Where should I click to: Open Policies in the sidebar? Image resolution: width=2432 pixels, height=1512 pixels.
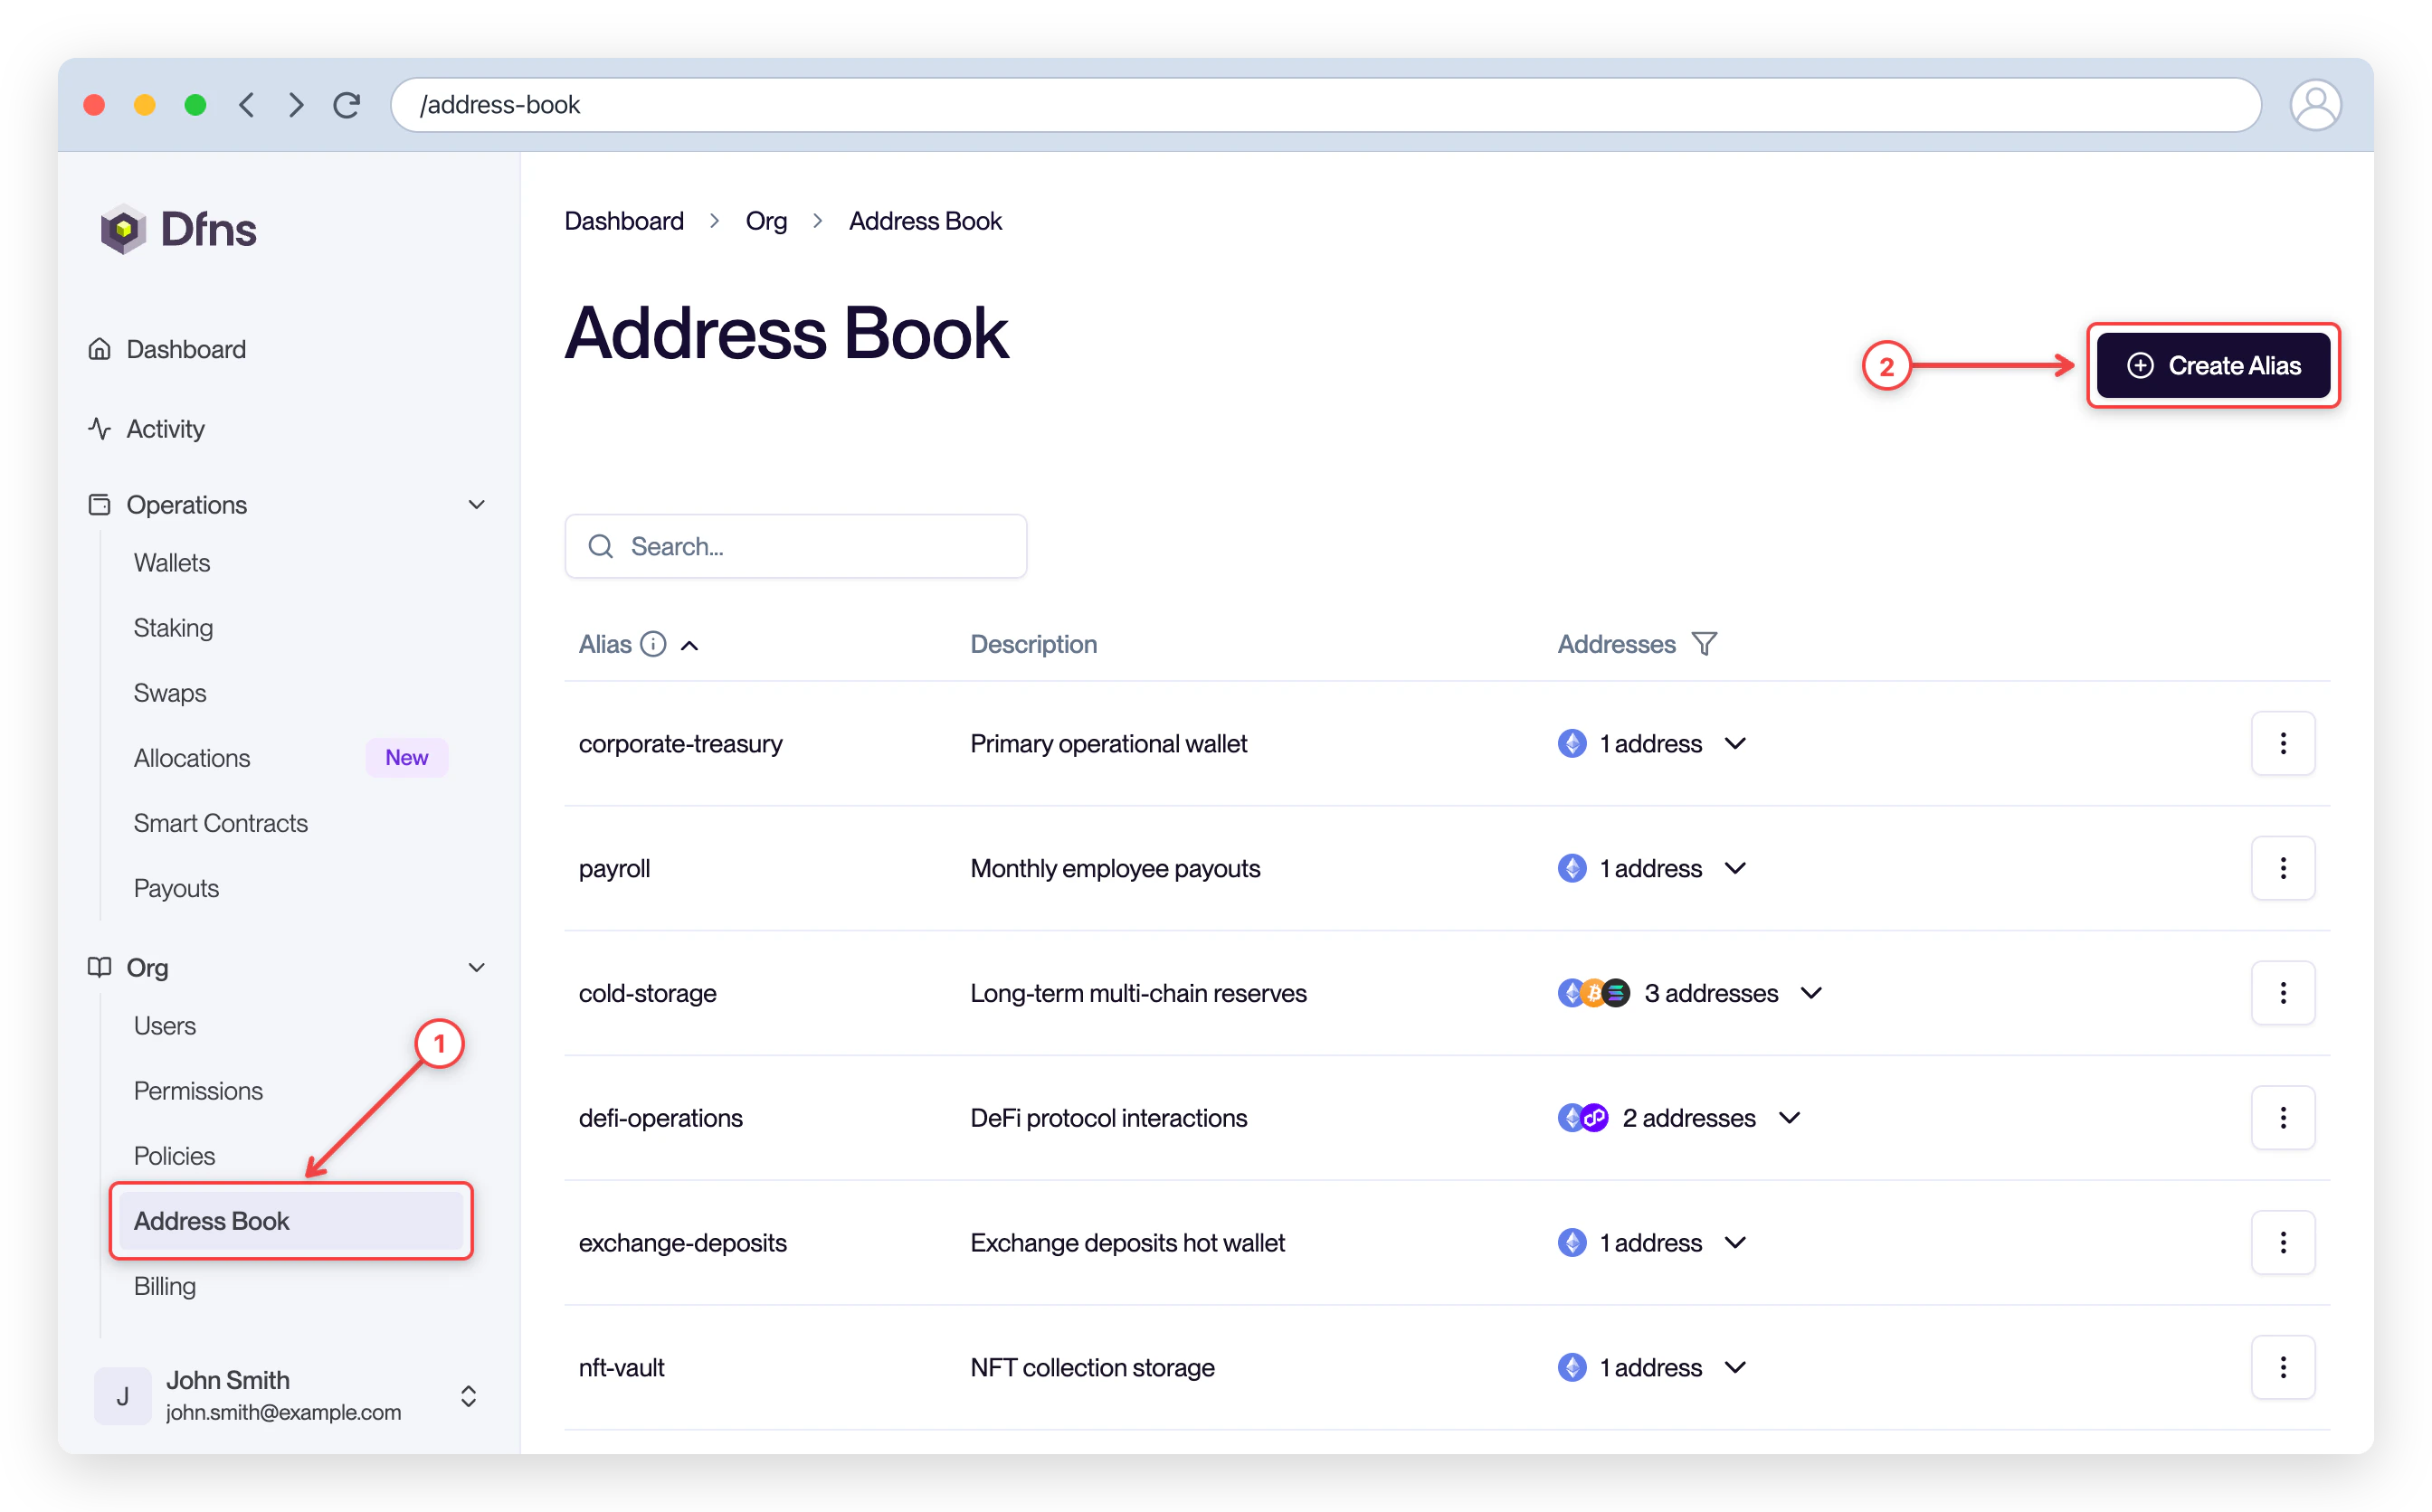(174, 1156)
